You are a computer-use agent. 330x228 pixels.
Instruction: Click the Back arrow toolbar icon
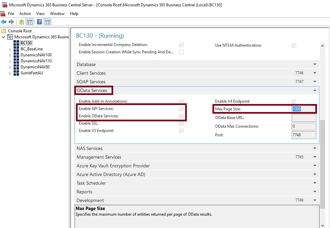tap(4, 22)
